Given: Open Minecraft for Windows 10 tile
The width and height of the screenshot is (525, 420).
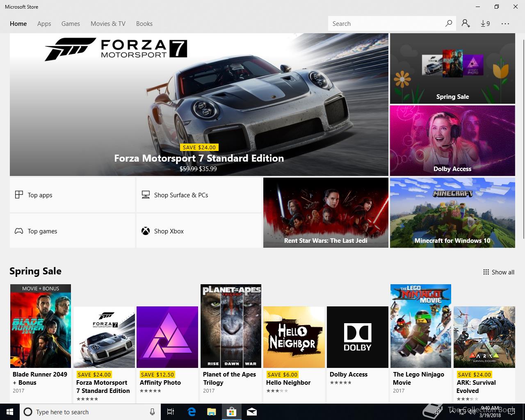Looking at the screenshot, I should coord(452,212).
